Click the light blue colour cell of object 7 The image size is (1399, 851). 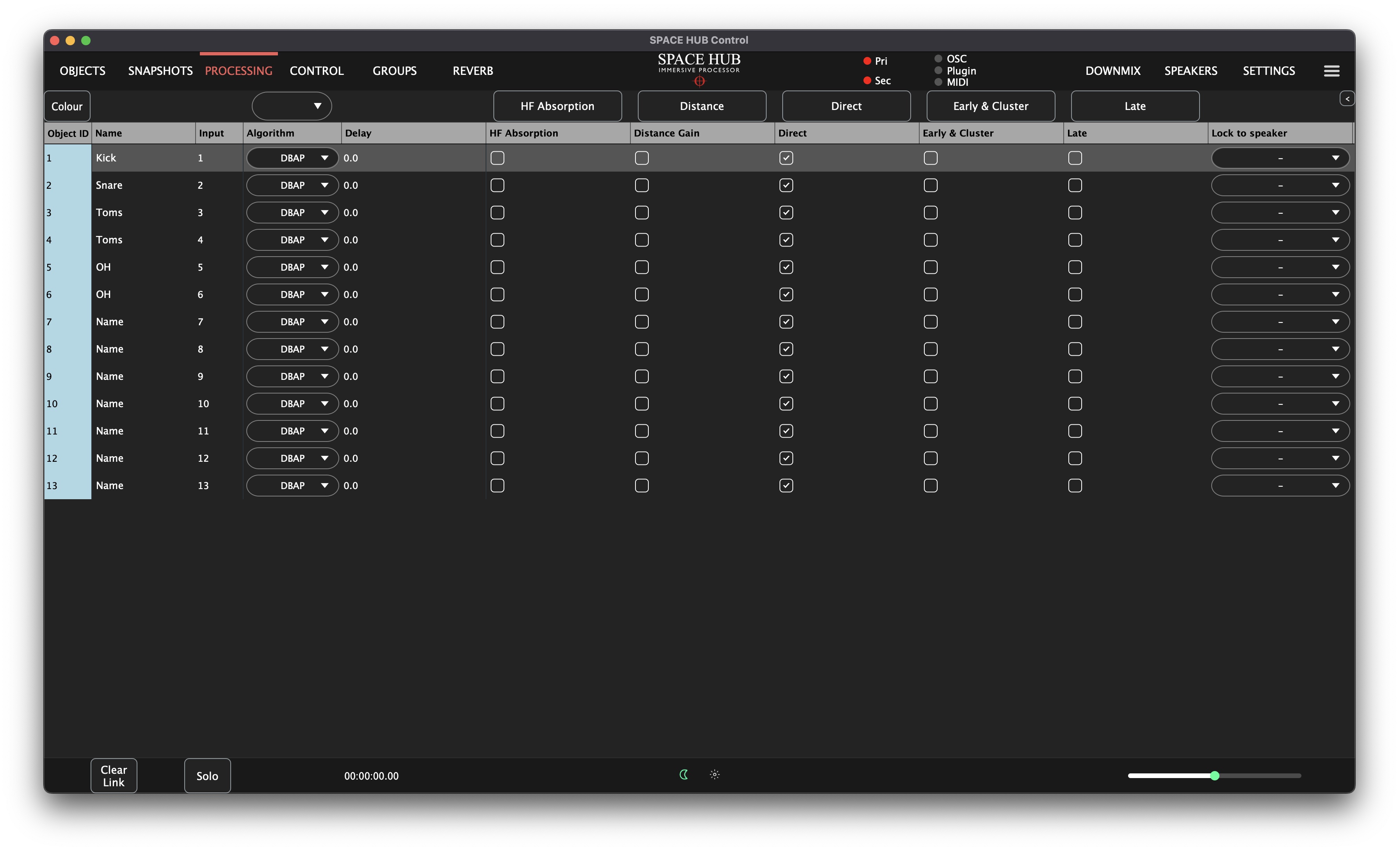68,322
